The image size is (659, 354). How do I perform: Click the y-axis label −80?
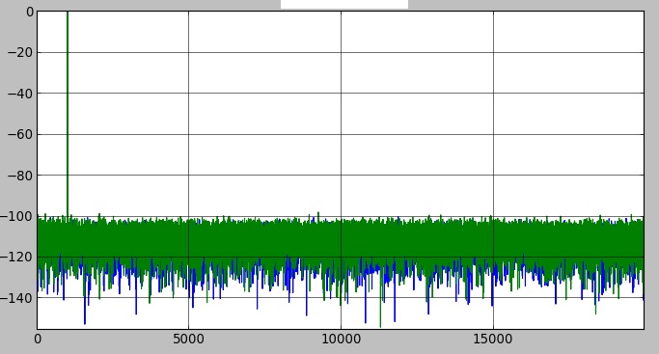20,176
